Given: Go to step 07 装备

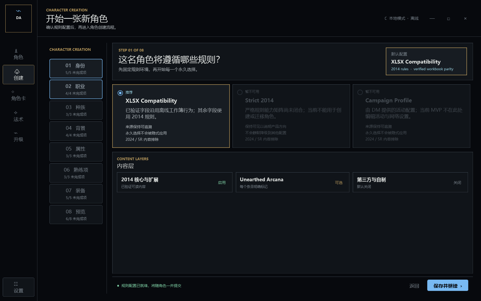Looking at the screenshot, I should tap(76, 194).
